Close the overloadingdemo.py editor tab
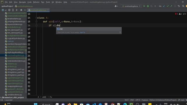The width and height of the screenshot is (187, 105). point(48,10)
